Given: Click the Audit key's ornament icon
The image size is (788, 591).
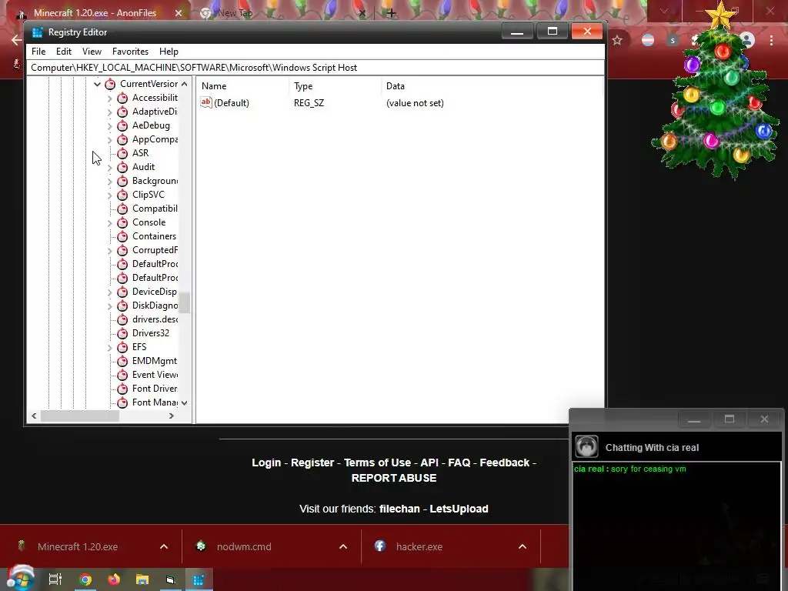Looking at the screenshot, I should click(x=122, y=167).
